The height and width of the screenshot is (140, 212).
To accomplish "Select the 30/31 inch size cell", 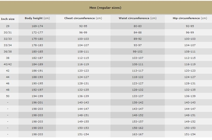I will pos(8,33).
